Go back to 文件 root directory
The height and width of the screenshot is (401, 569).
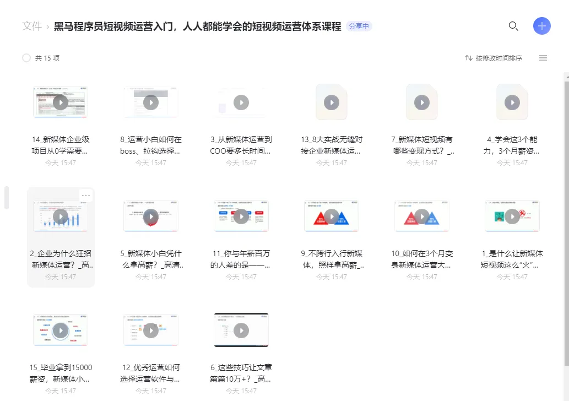tap(32, 26)
